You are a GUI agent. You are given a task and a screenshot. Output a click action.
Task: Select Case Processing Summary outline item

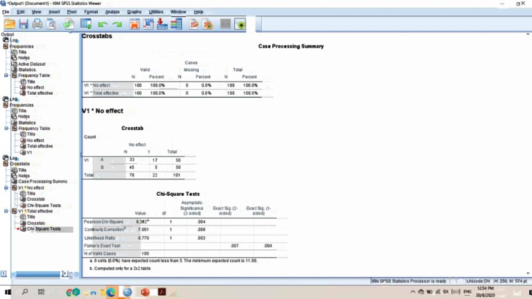[42, 181]
